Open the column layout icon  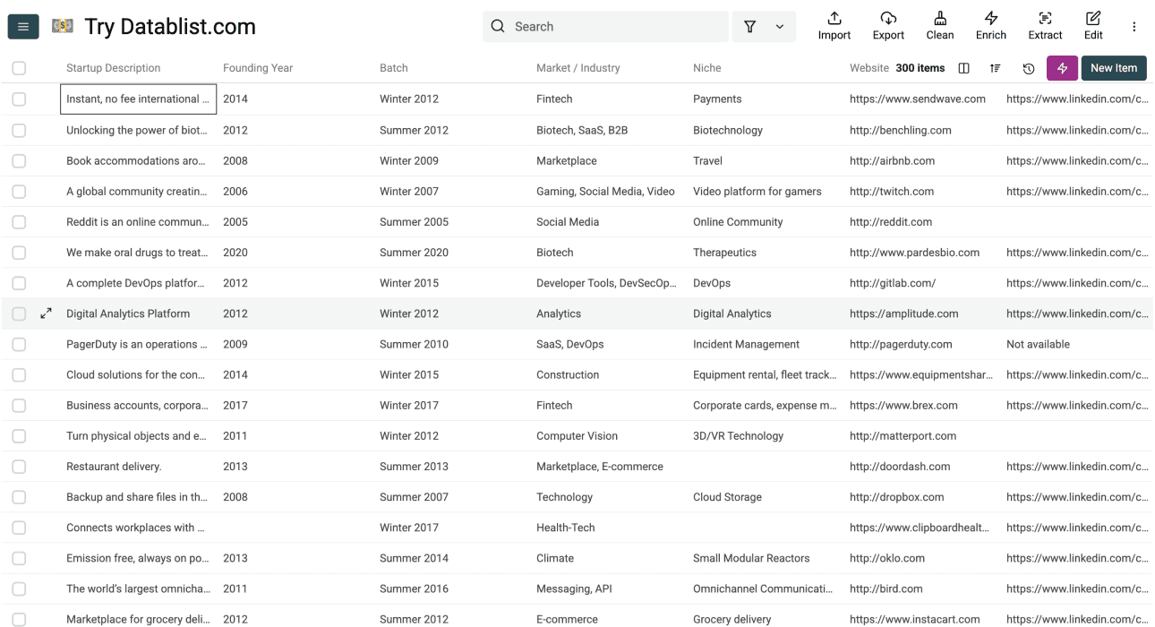click(964, 68)
